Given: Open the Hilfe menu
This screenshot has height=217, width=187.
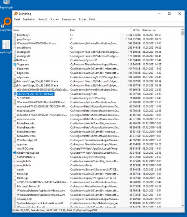Looking at the screenshot, I should point(92,19).
